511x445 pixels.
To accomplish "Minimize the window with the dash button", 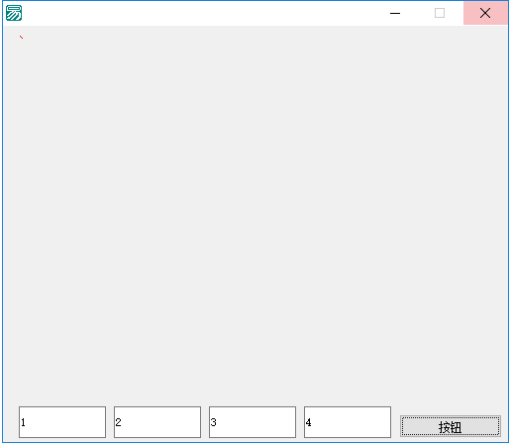I will pos(395,13).
